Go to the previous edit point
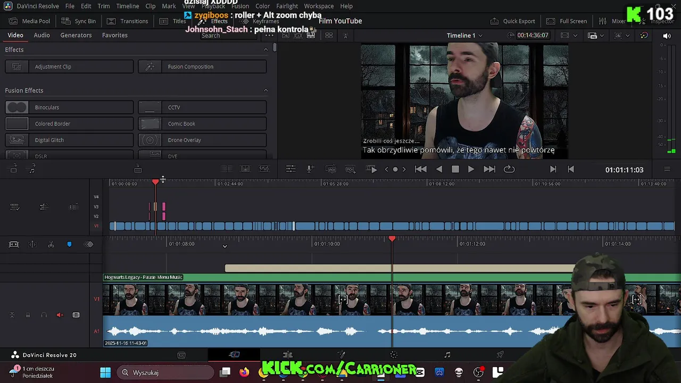The image size is (681, 383). pyautogui.click(x=571, y=169)
